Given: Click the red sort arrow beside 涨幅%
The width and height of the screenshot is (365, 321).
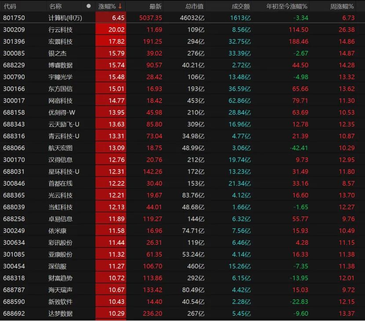Looking at the screenshot, I should 120,6.
